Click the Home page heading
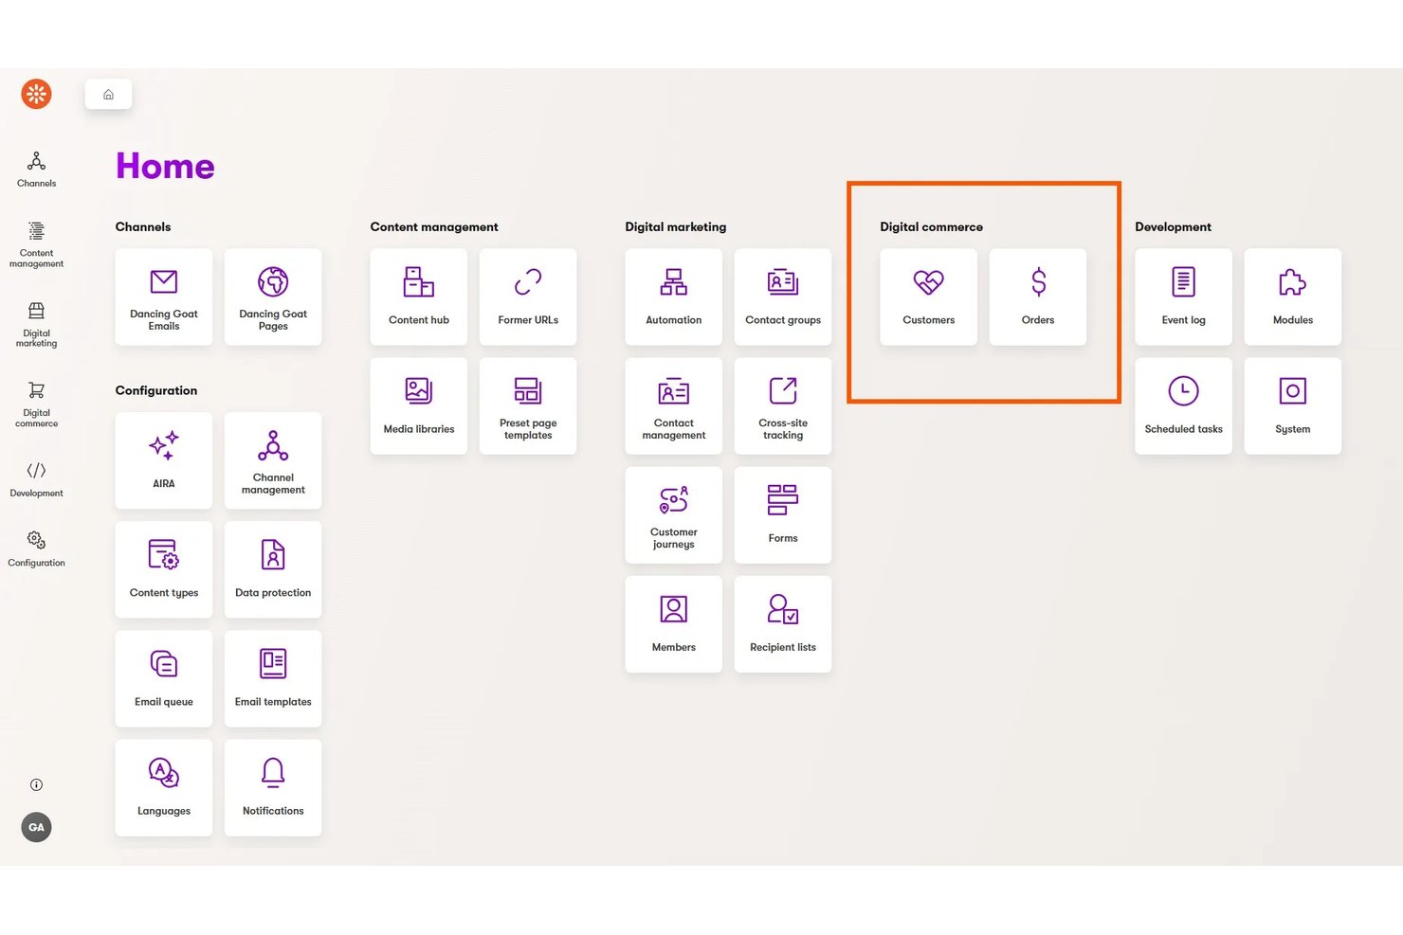This screenshot has height=935, width=1403. coord(165,166)
